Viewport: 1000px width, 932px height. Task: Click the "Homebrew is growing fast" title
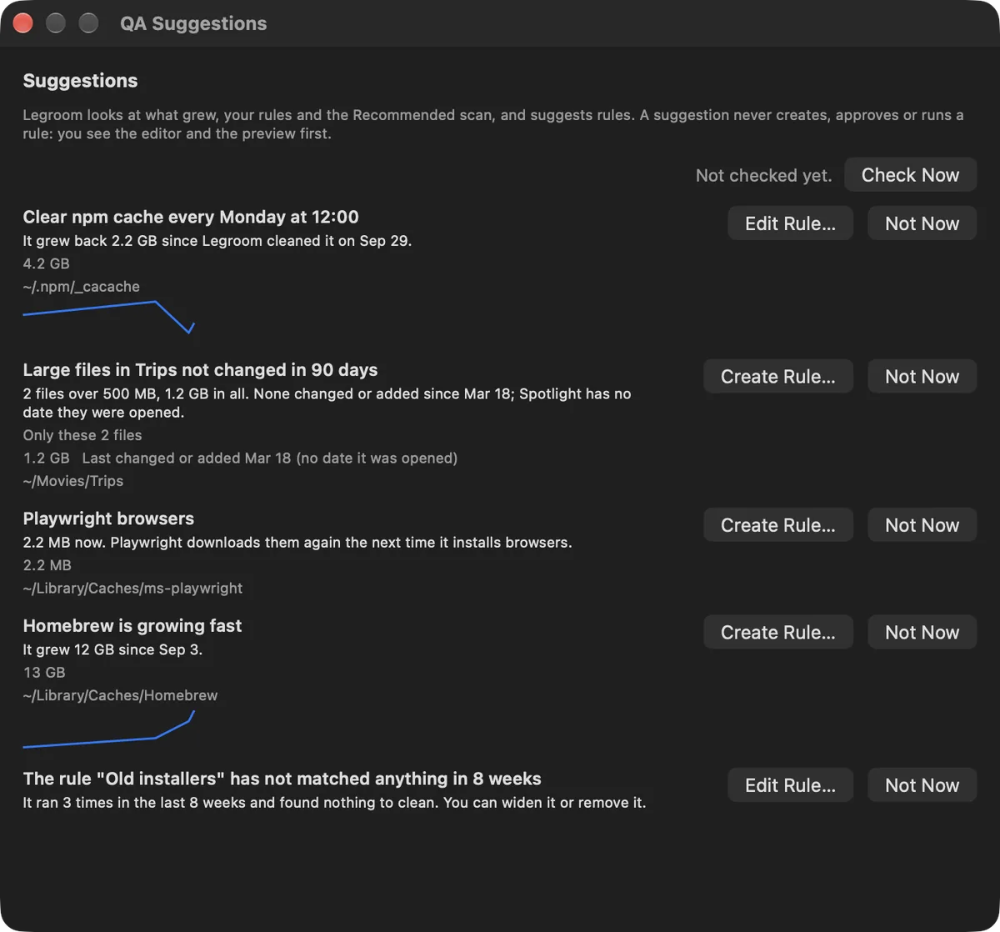tap(132, 626)
